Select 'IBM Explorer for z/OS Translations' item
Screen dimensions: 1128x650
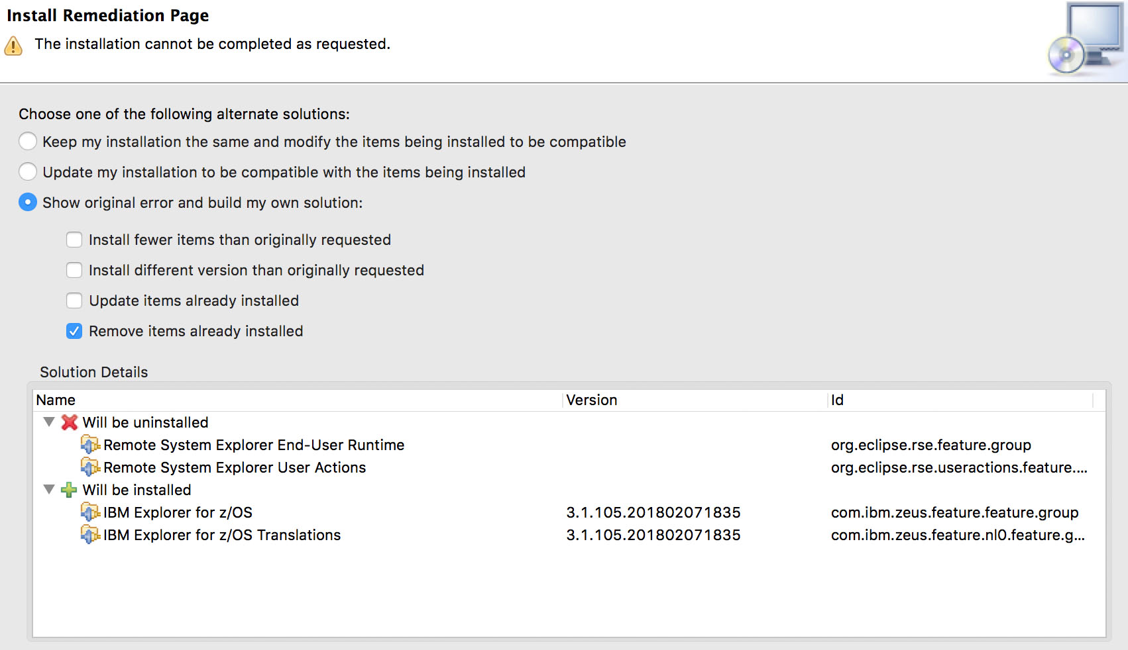(x=222, y=535)
